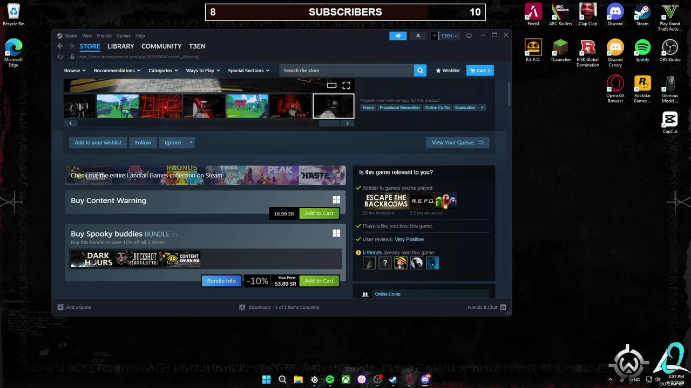Click the Very Positive reviews link

pos(409,239)
